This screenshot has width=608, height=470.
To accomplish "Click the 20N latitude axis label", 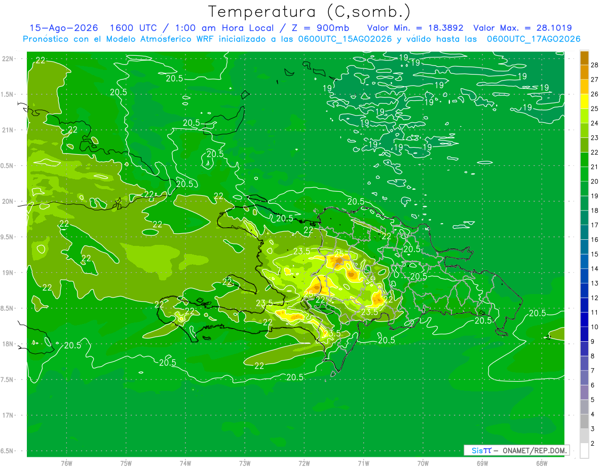I will [x=8, y=201].
